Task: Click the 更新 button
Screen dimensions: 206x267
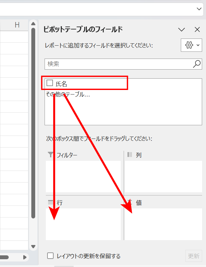Action: tap(194, 256)
